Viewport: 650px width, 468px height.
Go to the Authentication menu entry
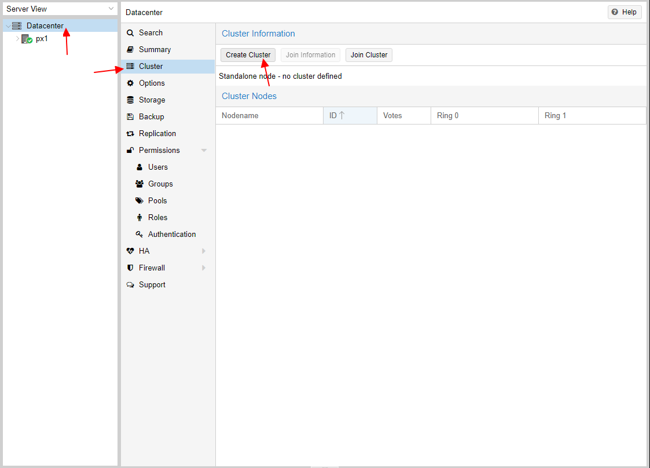(x=171, y=235)
